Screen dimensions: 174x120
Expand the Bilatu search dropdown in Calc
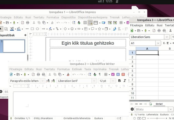171,109
